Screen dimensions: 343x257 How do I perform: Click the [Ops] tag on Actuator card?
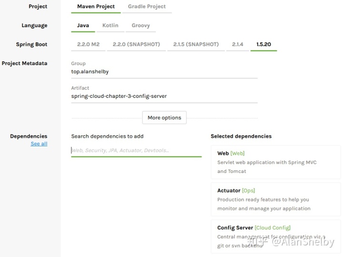pos(249,190)
